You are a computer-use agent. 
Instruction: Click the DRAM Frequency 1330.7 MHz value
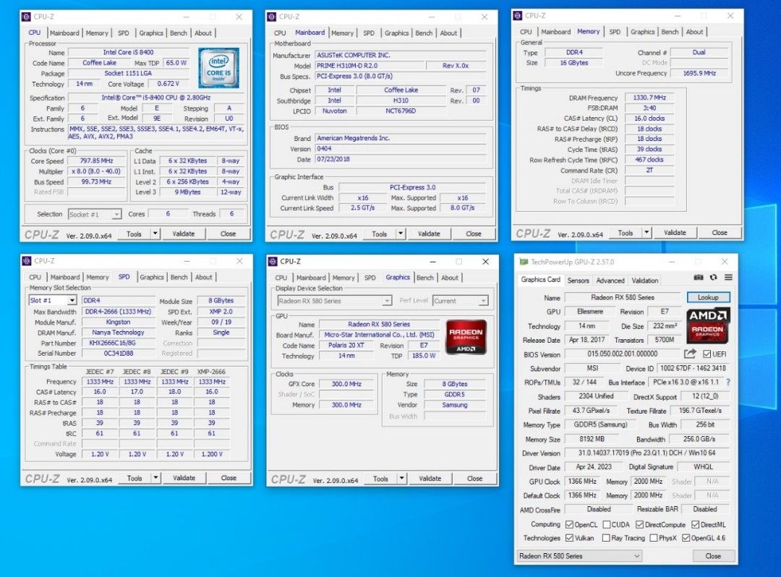tap(649, 98)
